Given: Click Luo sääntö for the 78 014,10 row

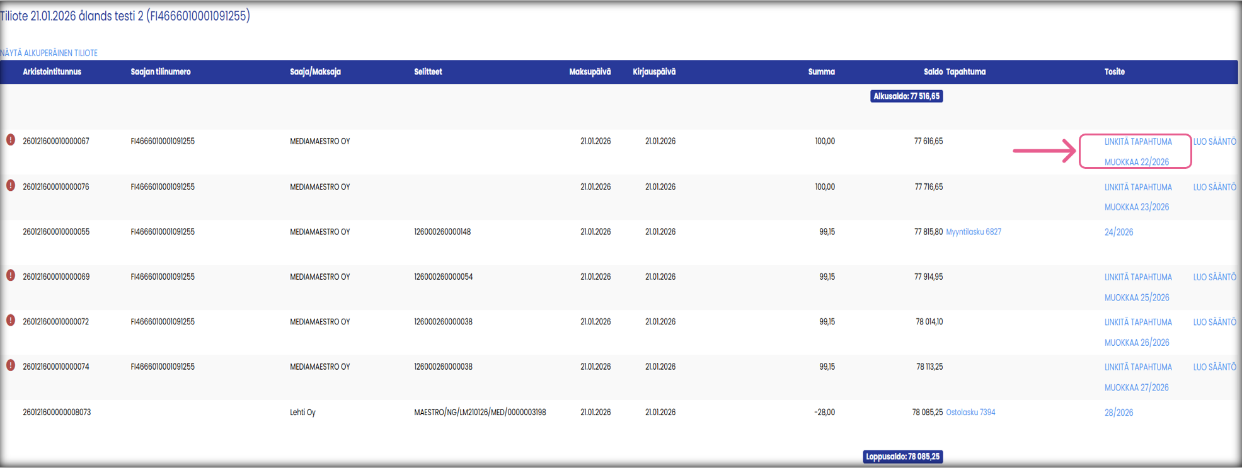Looking at the screenshot, I should click(x=1214, y=322).
